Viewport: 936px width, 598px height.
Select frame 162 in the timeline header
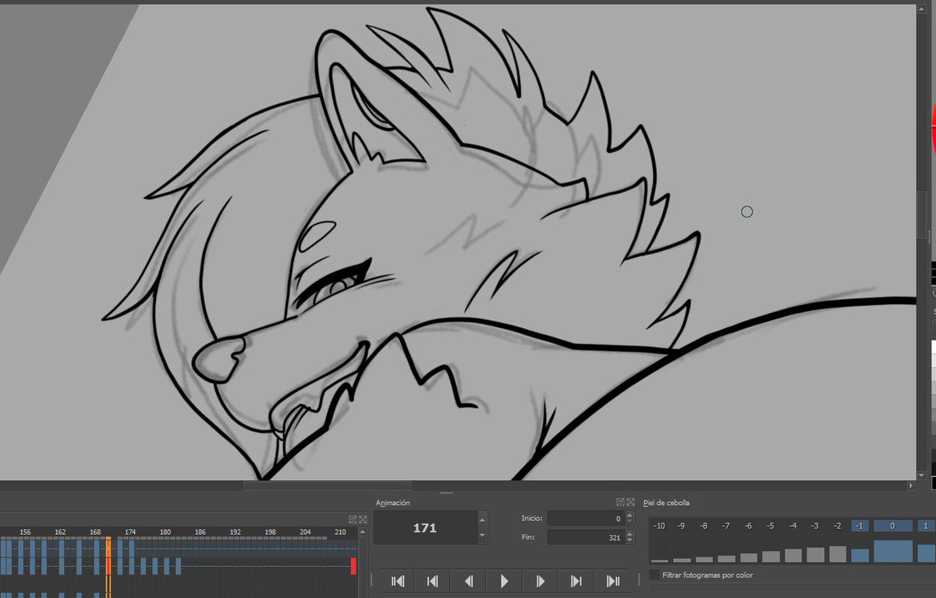coord(60,532)
